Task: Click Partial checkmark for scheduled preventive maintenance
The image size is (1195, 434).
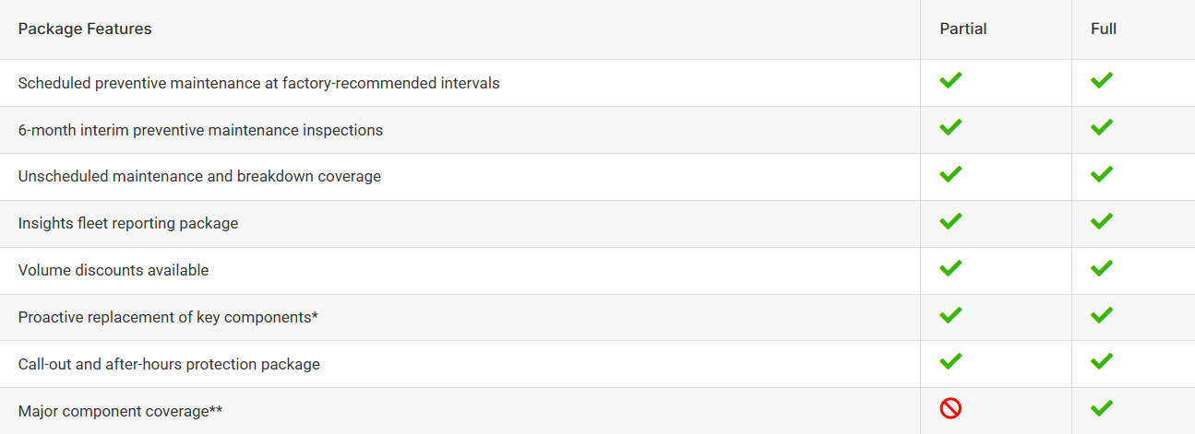Action: tap(950, 80)
